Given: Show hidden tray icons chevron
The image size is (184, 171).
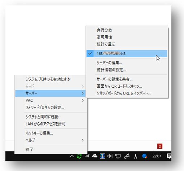Looking at the screenshot, I should click(x=72, y=156).
